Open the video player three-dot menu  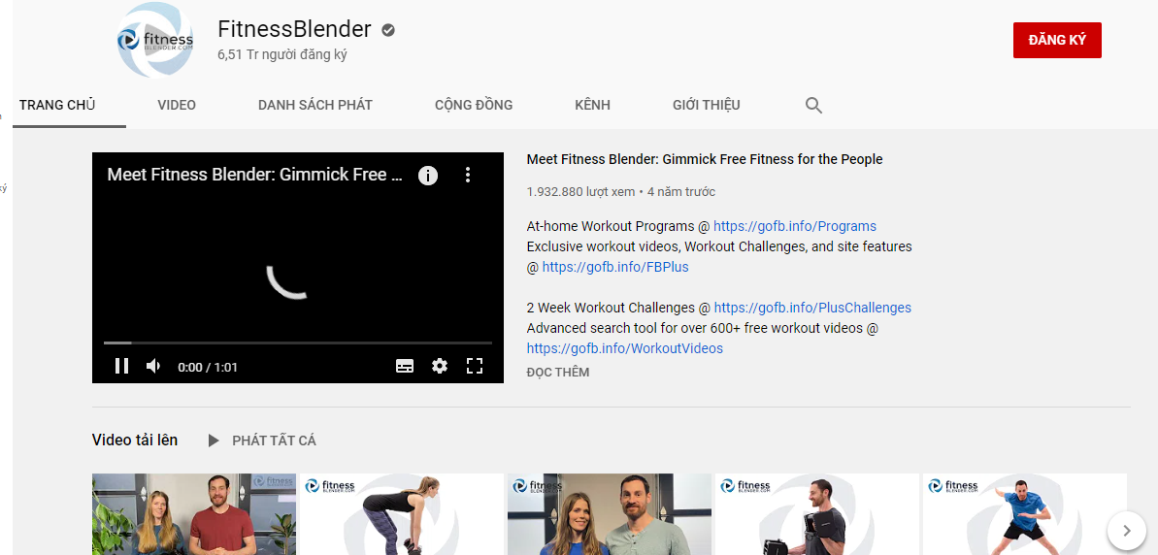pyautogui.click(x=468, y=175)
